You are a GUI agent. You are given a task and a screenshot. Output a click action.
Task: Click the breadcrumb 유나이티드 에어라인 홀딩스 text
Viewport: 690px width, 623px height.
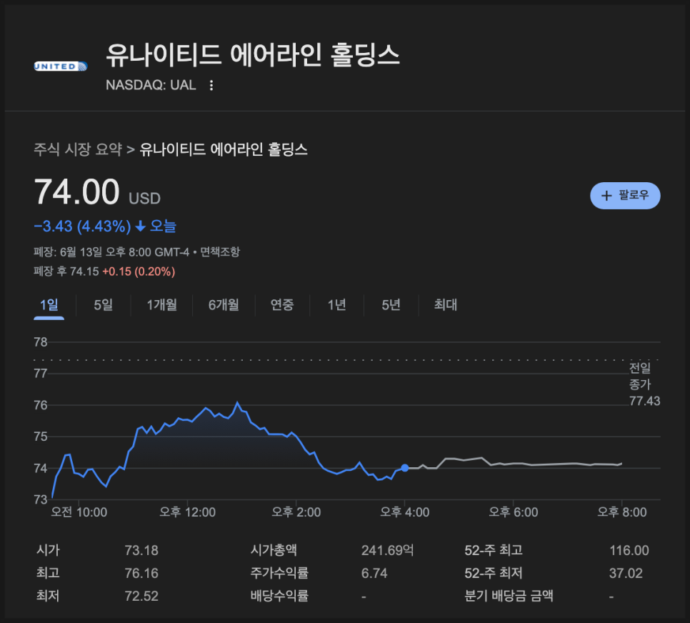click(224, 149)
